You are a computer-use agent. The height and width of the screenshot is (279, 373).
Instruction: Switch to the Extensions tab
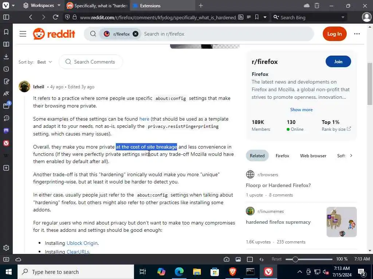pyautogui.click(x=150, y=5)
